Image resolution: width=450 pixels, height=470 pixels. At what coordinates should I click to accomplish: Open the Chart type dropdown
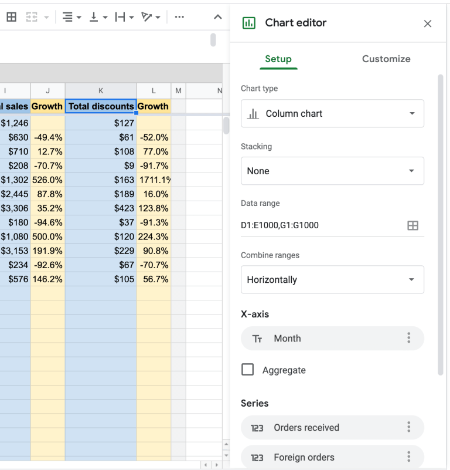[x=332, y=113]
